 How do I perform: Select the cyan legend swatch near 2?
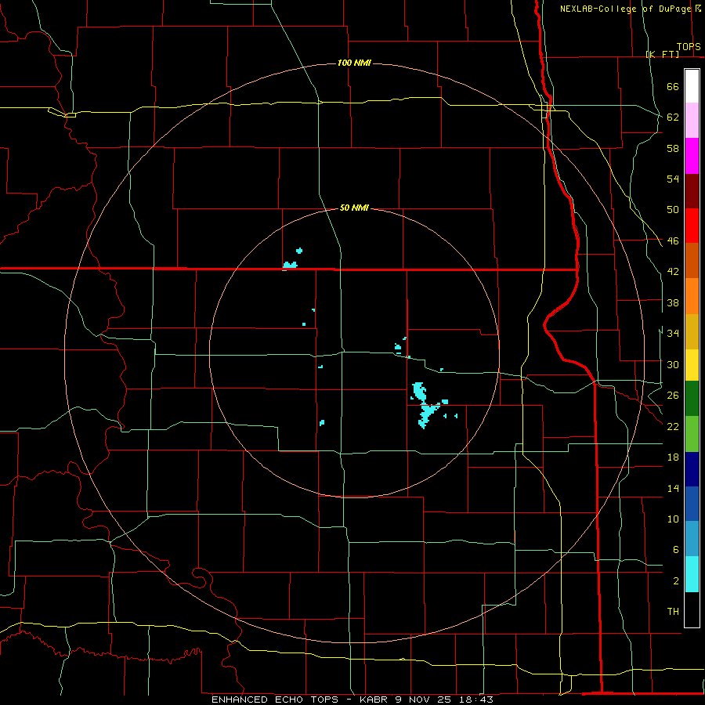click(692, 574)
